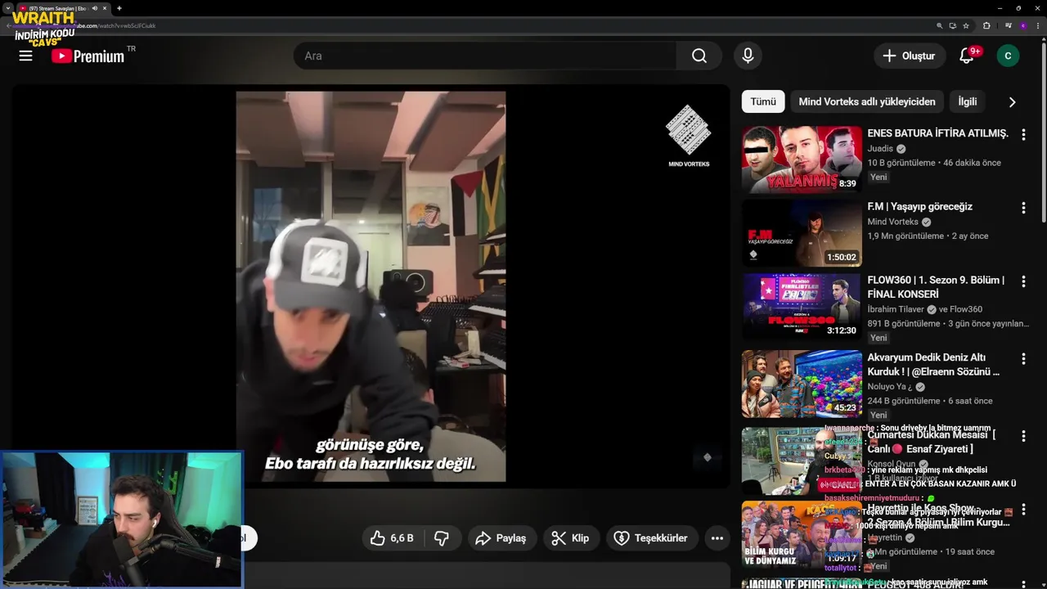Open the Hayrettin ile Kaos Show thumbnail
This screenshot has height=589, width=1047.
click(x=802, y=534)
